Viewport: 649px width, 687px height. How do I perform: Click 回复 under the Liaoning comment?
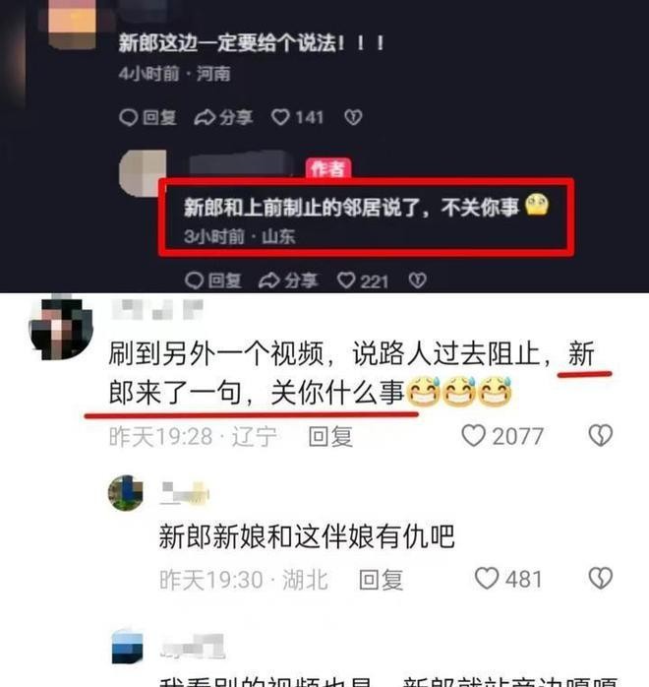point(330,436)
